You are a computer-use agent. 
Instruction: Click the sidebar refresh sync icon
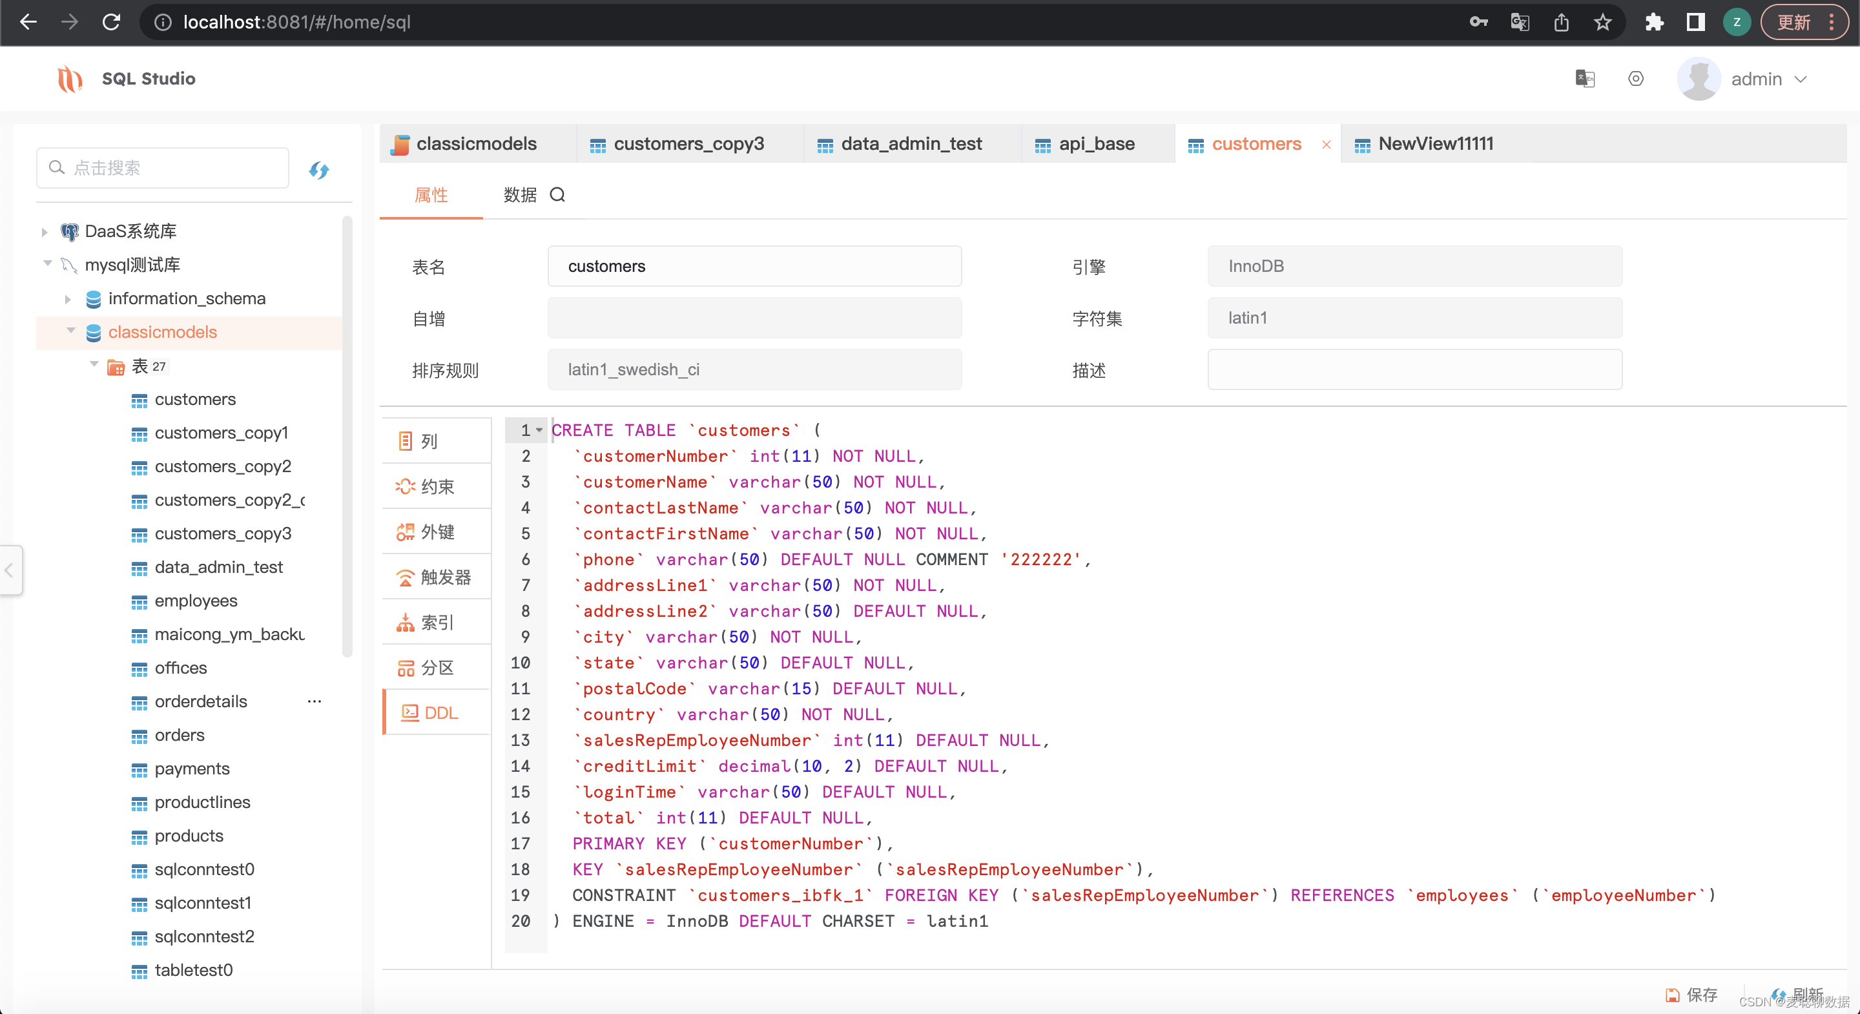coord(319,170)
